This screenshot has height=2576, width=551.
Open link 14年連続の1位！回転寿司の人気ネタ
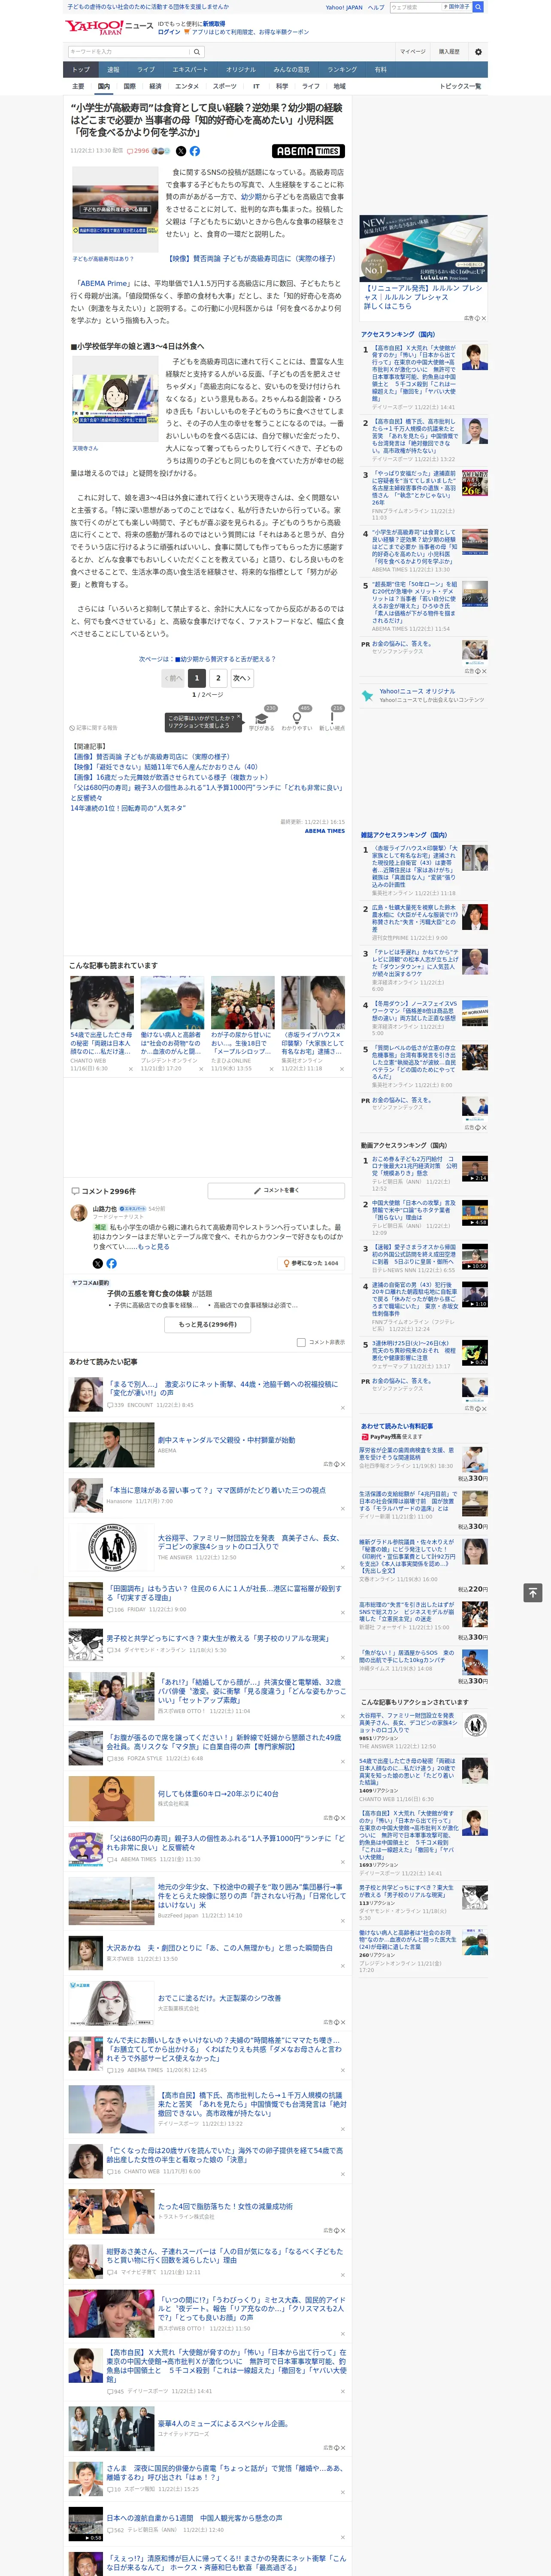(127, 808)
